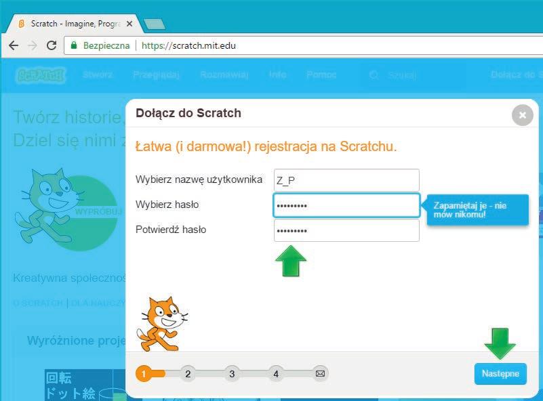543x401 pixels.
Task: Click the browser Forward arrow
Action: pos(33,45)
